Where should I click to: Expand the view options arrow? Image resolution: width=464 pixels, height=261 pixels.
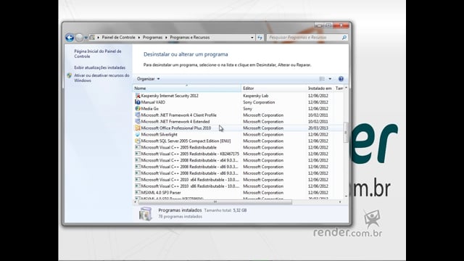click(330, 79)
